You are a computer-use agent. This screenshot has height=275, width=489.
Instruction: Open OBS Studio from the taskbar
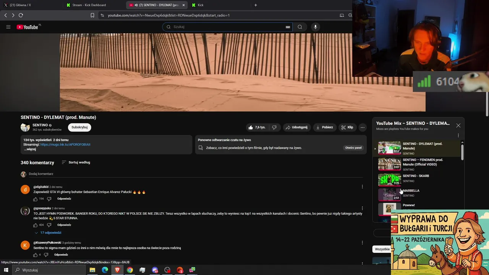(167, 270)
